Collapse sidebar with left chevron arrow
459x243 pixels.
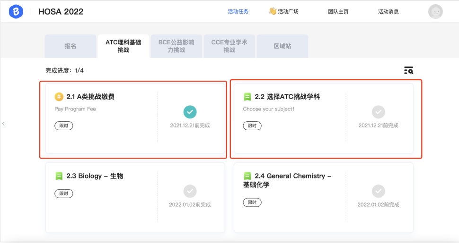(3, 124)
